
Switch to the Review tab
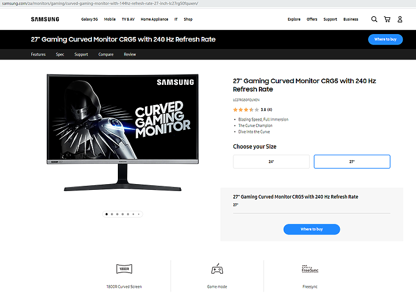click(x=130, y=54)
